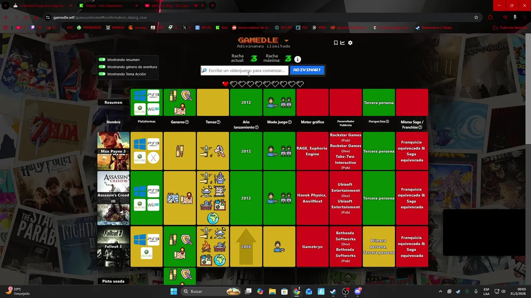Click the Temas help question mark

218,122
